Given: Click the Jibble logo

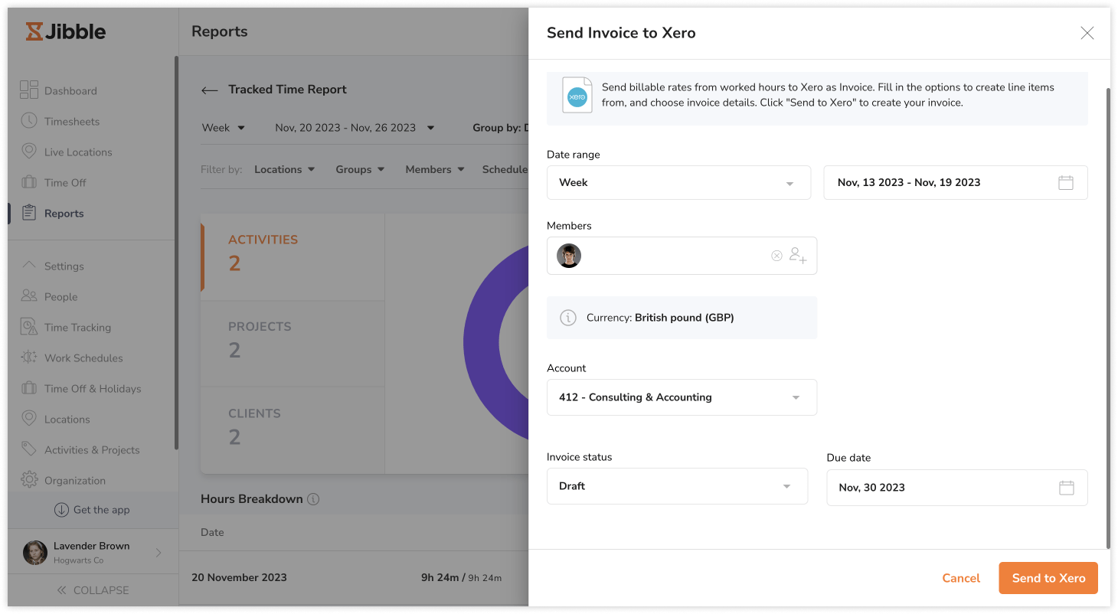Looking at the screenshot, I should 67,31.
